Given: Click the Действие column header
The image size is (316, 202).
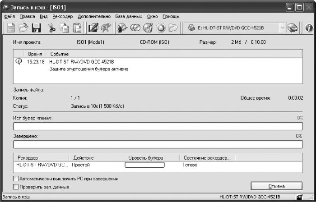Looking at the screenshot, I should click(96, 158).
